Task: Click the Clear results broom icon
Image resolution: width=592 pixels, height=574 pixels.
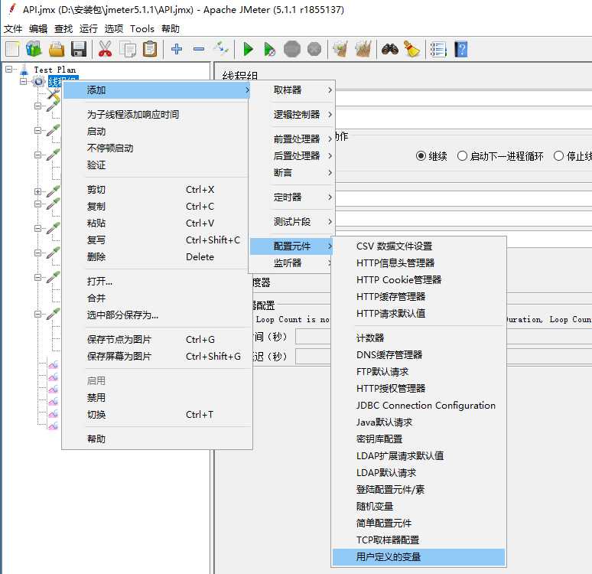Action: click(x=340, y=50)
